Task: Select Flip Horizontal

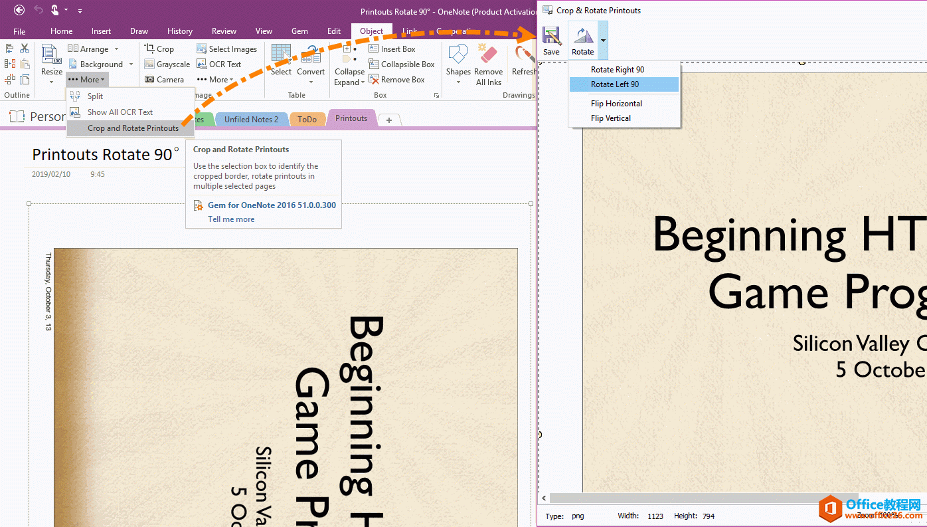Action: point(624,103)
